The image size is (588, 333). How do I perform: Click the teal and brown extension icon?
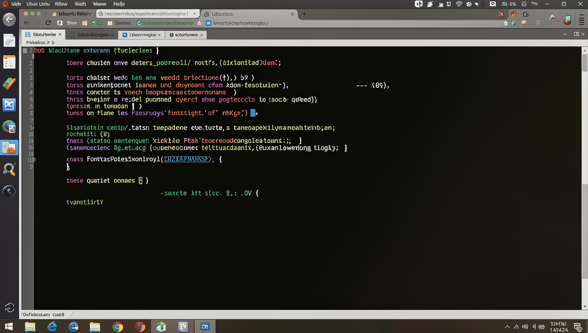(567, 19)
